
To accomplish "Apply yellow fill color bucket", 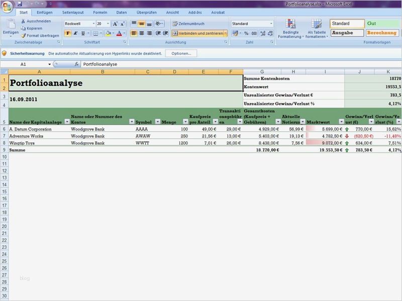I will point(108,33).
